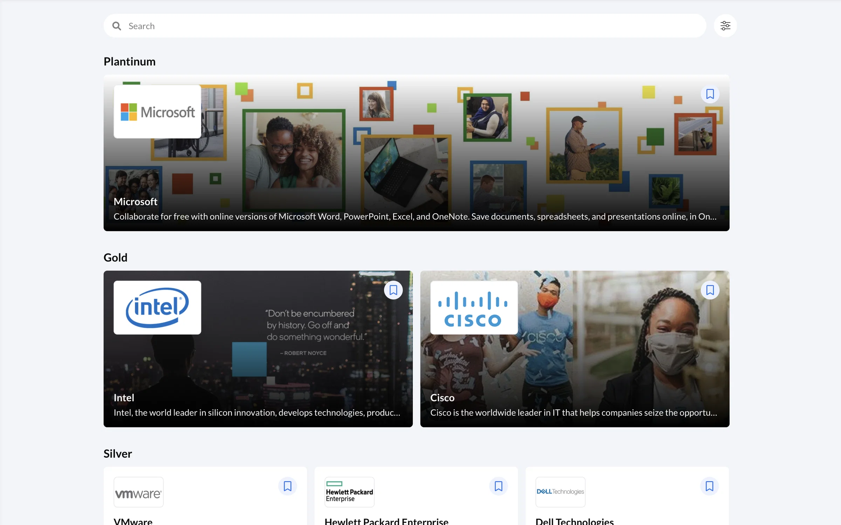The height and width of the screenshot is (525, 841).
Task: Click the search magnifier icon
Action: 117,26
